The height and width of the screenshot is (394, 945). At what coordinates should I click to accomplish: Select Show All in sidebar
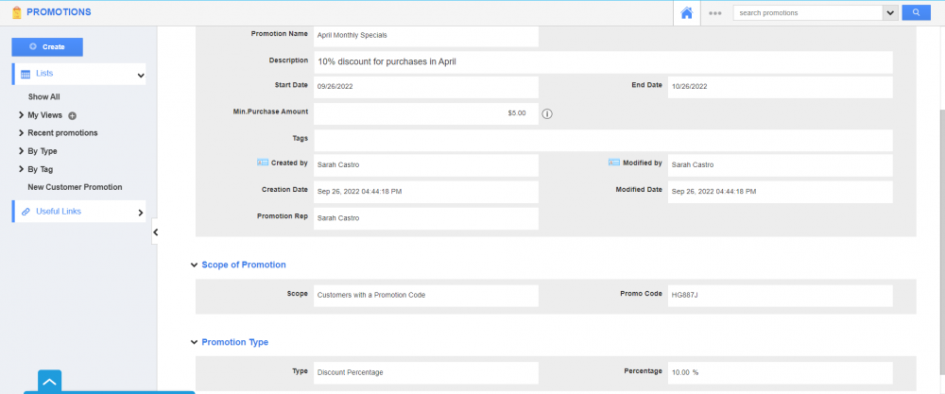pyautogui.click(x=44, y=97)
